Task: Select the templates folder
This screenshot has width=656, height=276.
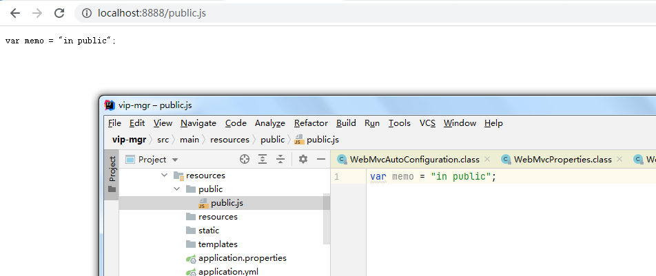Action: point(218,244)
